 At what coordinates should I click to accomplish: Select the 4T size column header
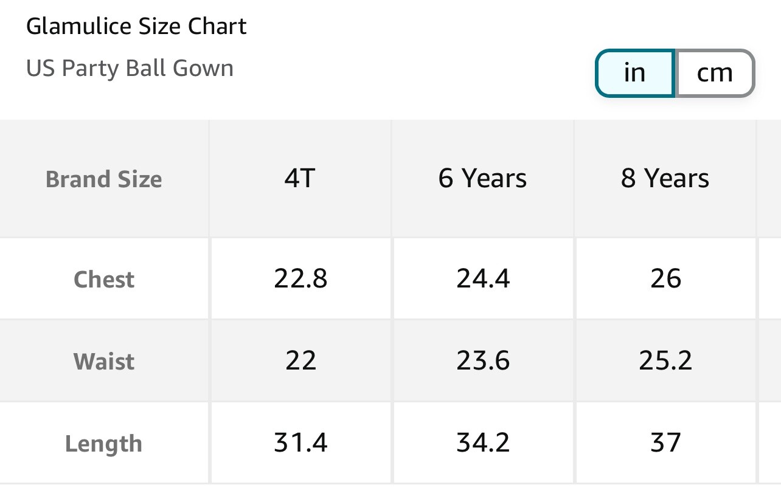point(300,179)
